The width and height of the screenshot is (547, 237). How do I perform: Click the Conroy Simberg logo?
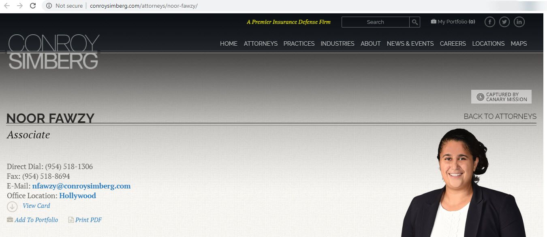(x=53, y=52)
